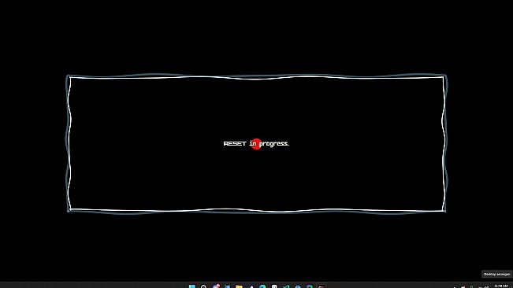Open Microsoft Edge from taskbar
Viewport: 513px width, 288px height.
[262, 286]
